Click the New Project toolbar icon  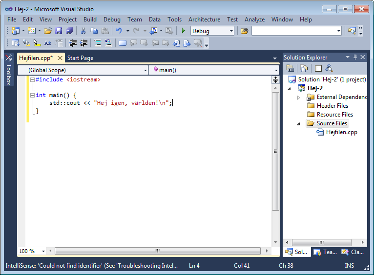(16, 31)
